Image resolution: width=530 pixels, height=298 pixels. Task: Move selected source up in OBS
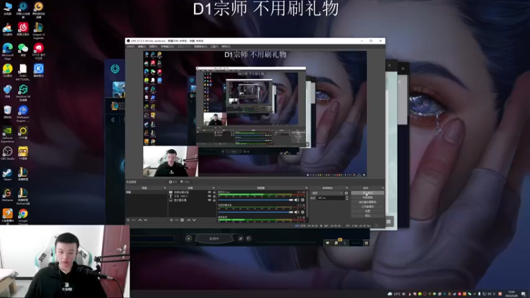point(189,221)
